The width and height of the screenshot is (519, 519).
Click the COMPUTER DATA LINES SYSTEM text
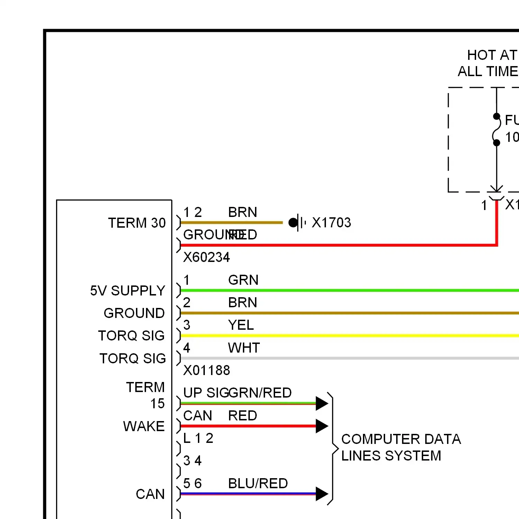401,447
